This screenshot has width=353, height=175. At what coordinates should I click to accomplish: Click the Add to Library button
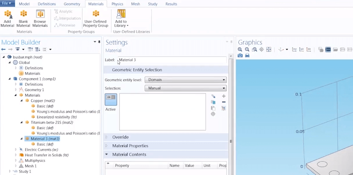tap(121, 19)
